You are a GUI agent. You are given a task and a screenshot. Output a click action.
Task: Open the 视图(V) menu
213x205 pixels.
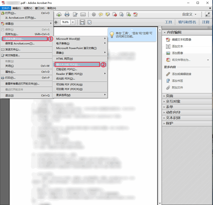pos(28,8)
